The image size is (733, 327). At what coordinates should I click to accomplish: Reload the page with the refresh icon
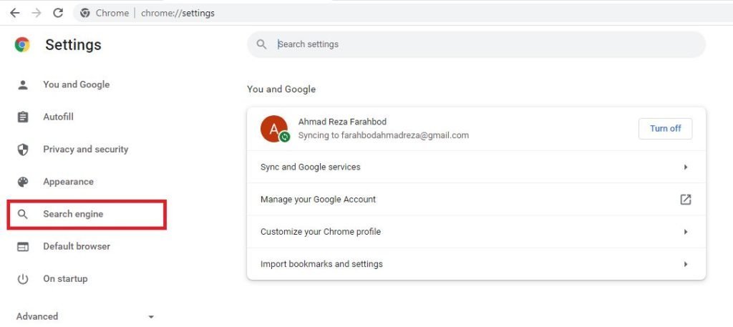(58, 13)
